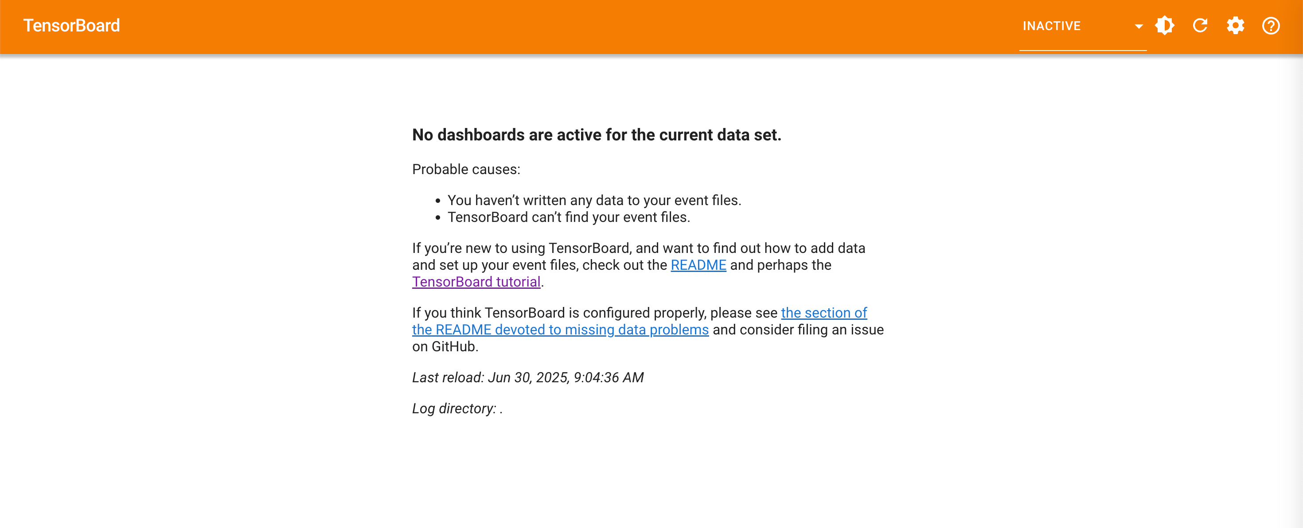Open the README link
Viewport: 1303px width, 528px height.
coord(698,265)
